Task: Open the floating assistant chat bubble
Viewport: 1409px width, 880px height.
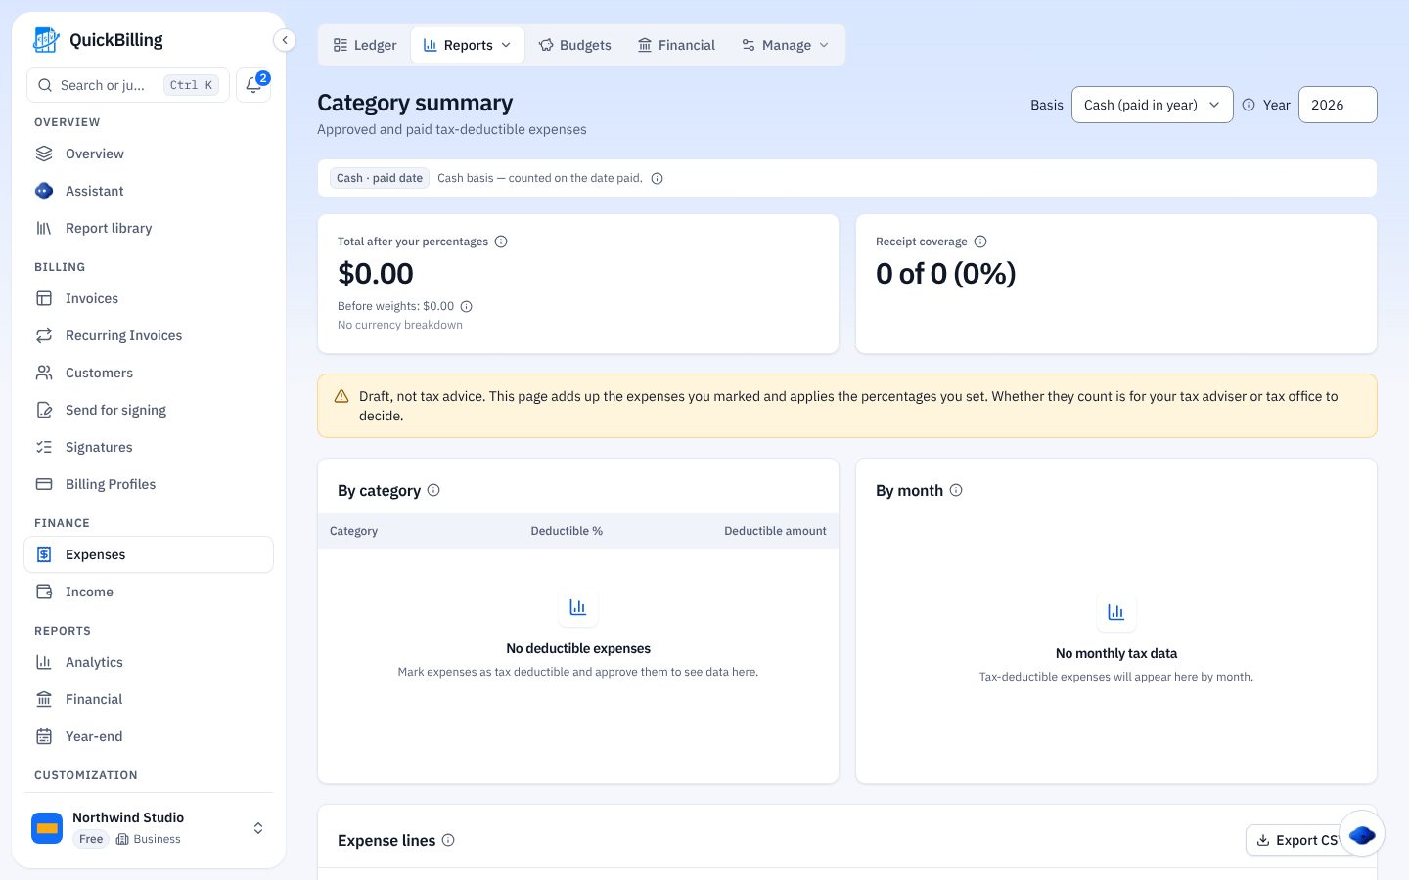Action: tap(1362, 834)
